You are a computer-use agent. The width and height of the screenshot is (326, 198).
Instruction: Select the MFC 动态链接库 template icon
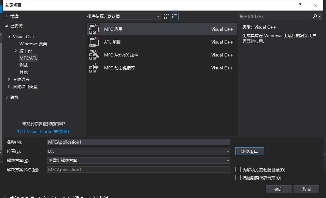94,68
